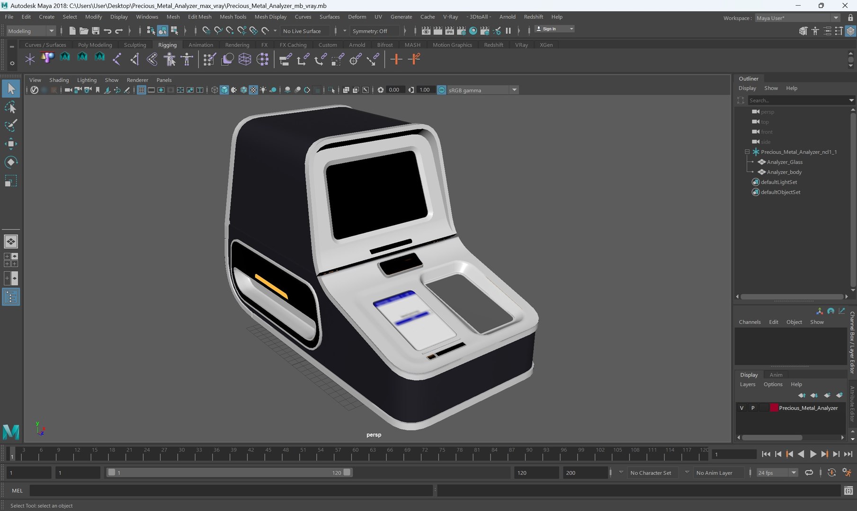Activate the Paint Selection tool
This screenshot has height=511, width=857.
pos(11,125)
